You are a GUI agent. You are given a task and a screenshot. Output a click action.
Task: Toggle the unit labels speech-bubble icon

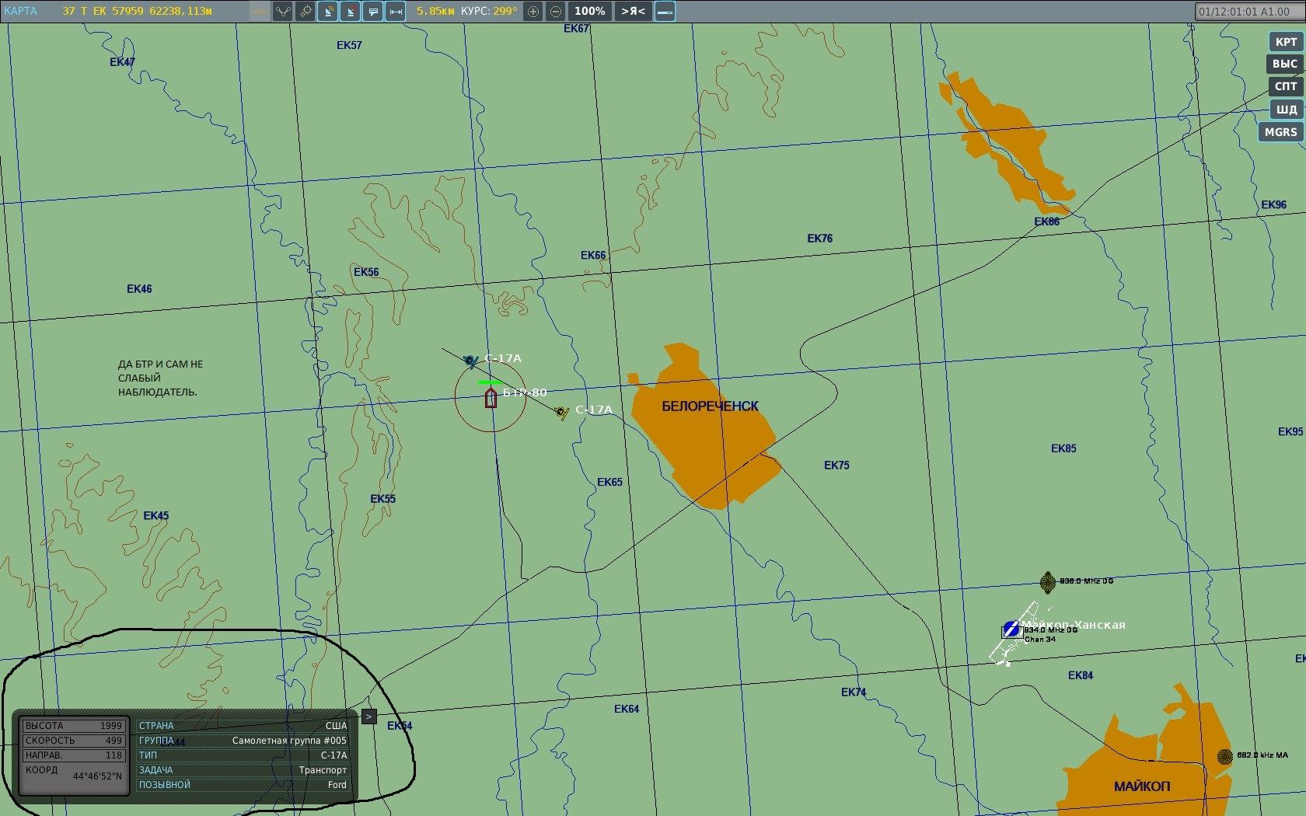pyautogui.click(x=373, y=11)
